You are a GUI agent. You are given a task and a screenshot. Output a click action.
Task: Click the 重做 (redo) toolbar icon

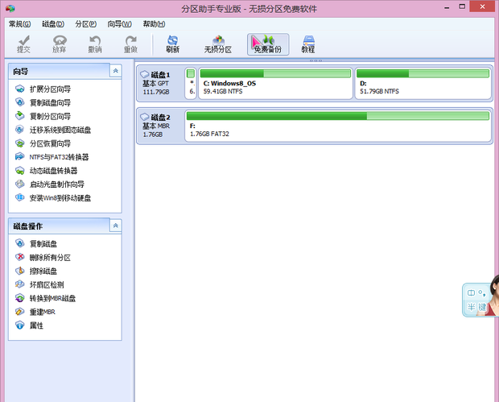pos(130,44)
